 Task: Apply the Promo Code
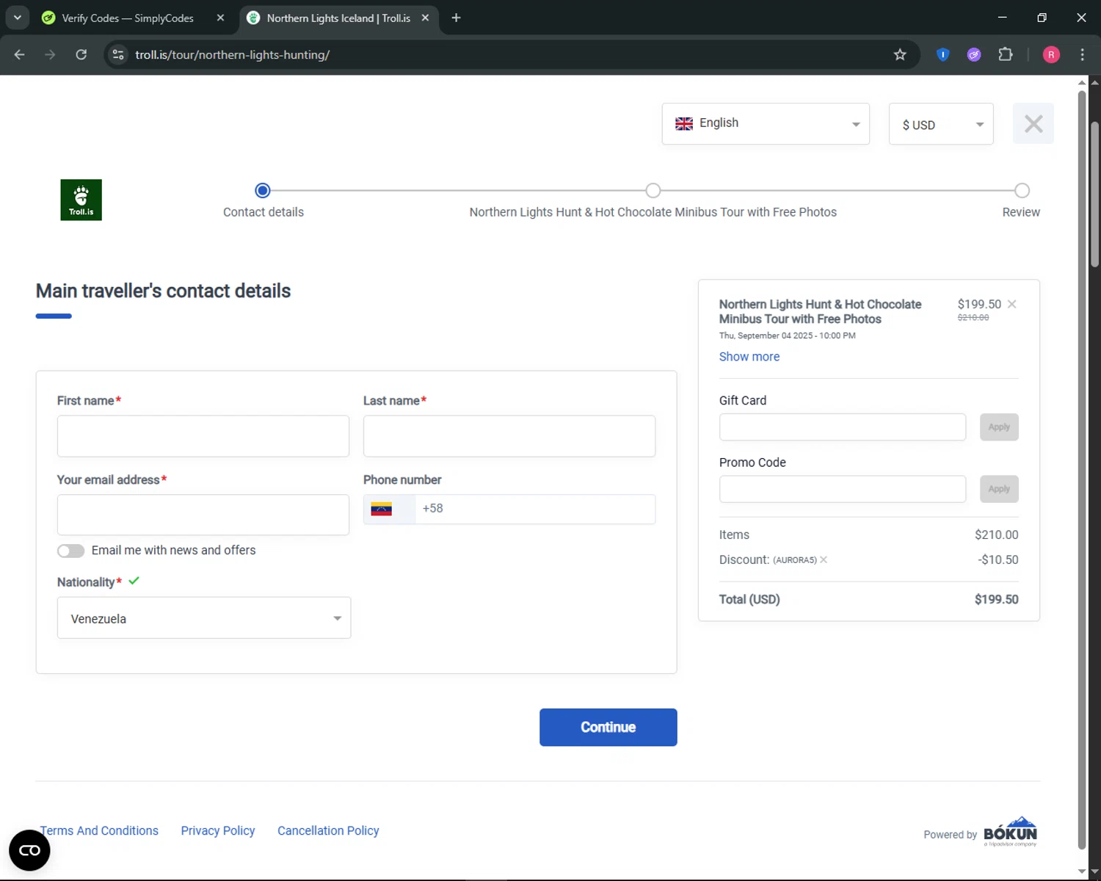[x=999, y=489]
